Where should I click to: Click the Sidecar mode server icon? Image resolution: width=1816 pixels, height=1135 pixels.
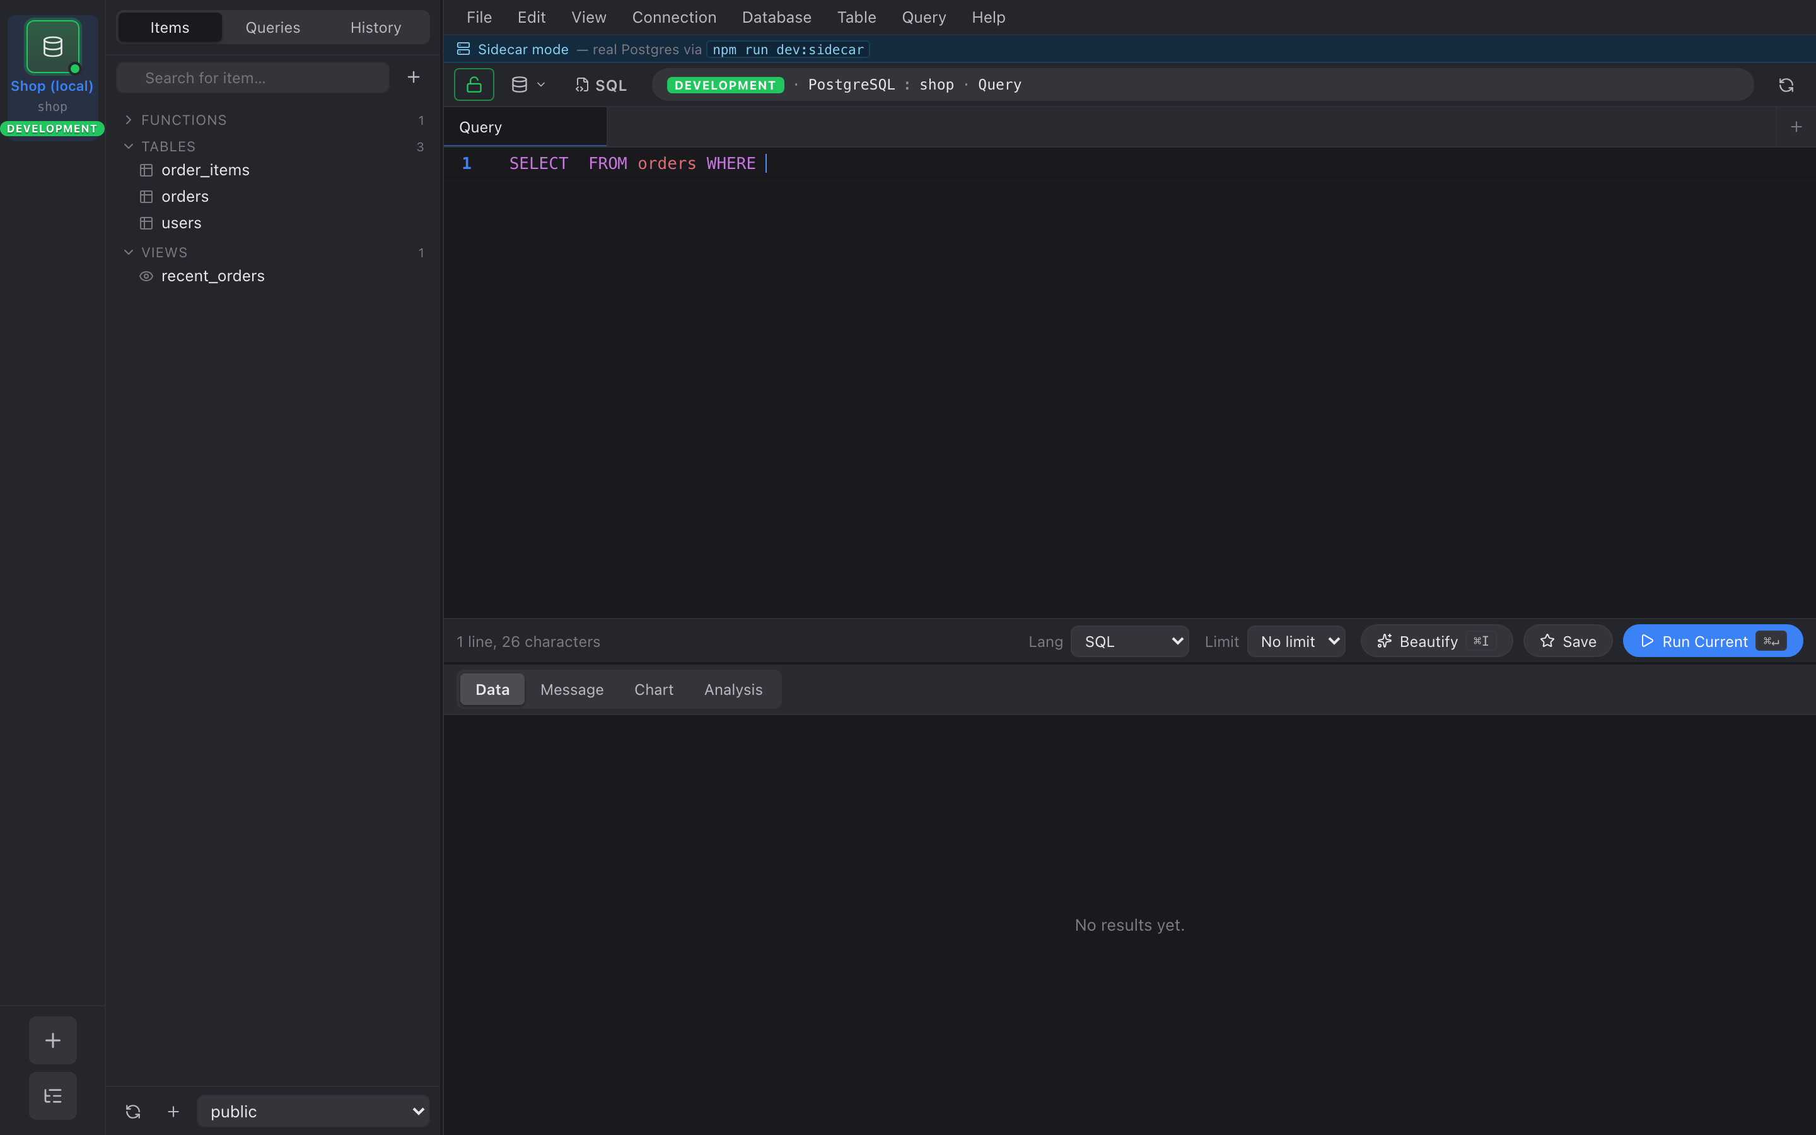(x=463, y=49)
